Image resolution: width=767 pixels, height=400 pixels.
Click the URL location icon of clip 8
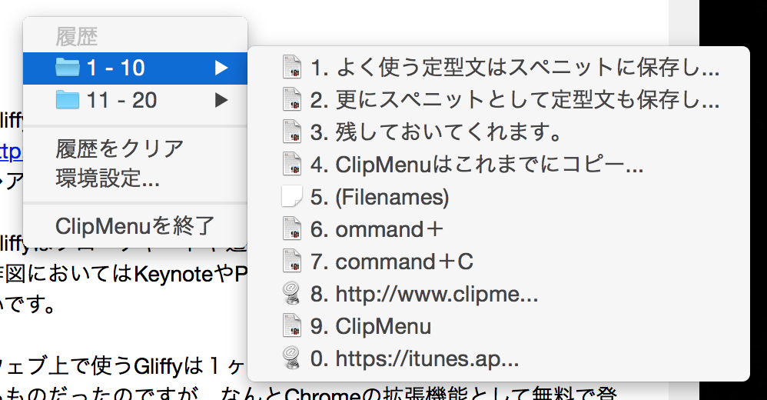[x=292, y=293]
